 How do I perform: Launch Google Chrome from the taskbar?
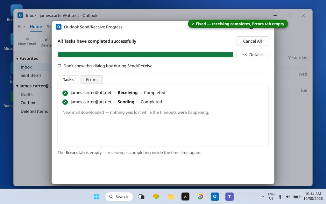coord(200,196)
